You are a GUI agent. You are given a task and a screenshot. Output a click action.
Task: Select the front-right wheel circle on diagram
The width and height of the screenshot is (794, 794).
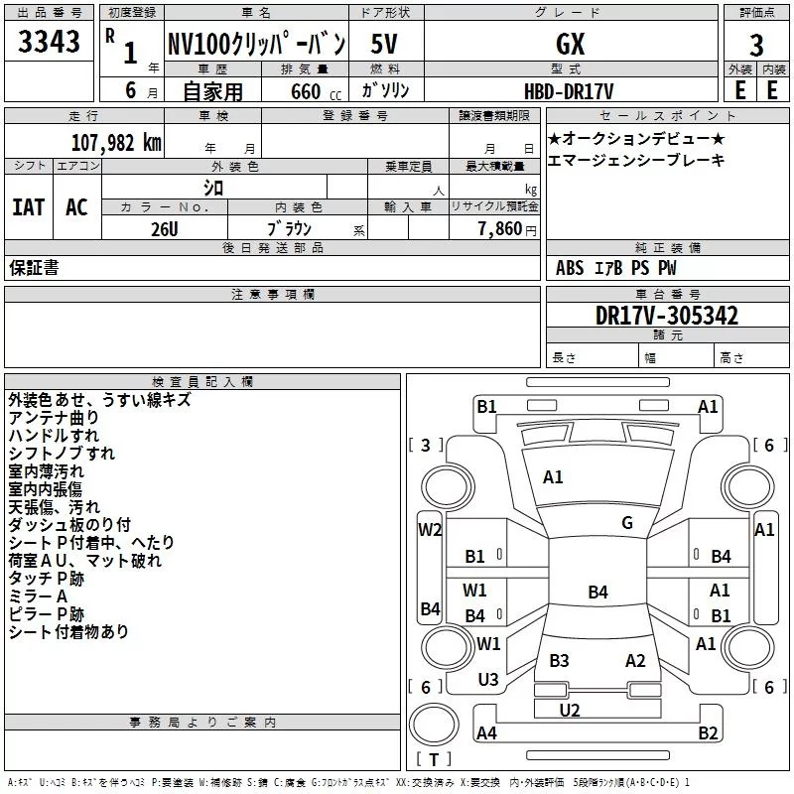748,487
